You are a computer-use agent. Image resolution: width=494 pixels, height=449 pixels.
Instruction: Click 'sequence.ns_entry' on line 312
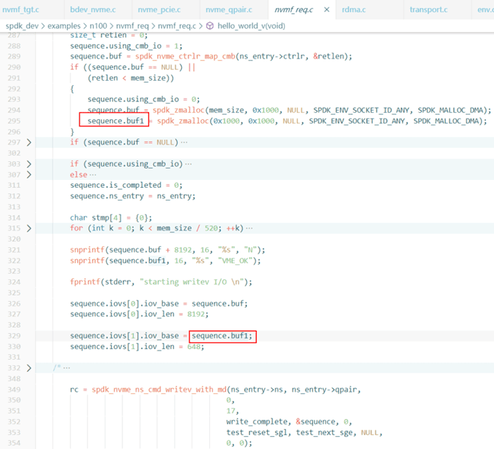[107, 196]
